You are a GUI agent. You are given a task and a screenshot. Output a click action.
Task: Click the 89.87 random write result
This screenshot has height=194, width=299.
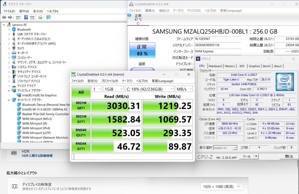coord(168,146)
